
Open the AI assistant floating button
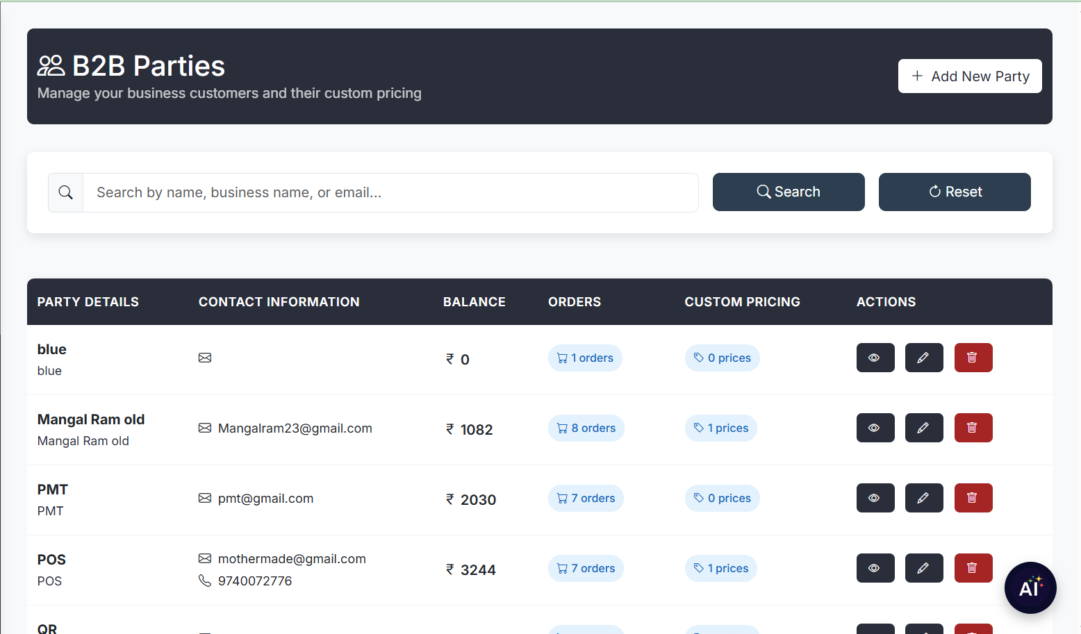(1030, 587)
